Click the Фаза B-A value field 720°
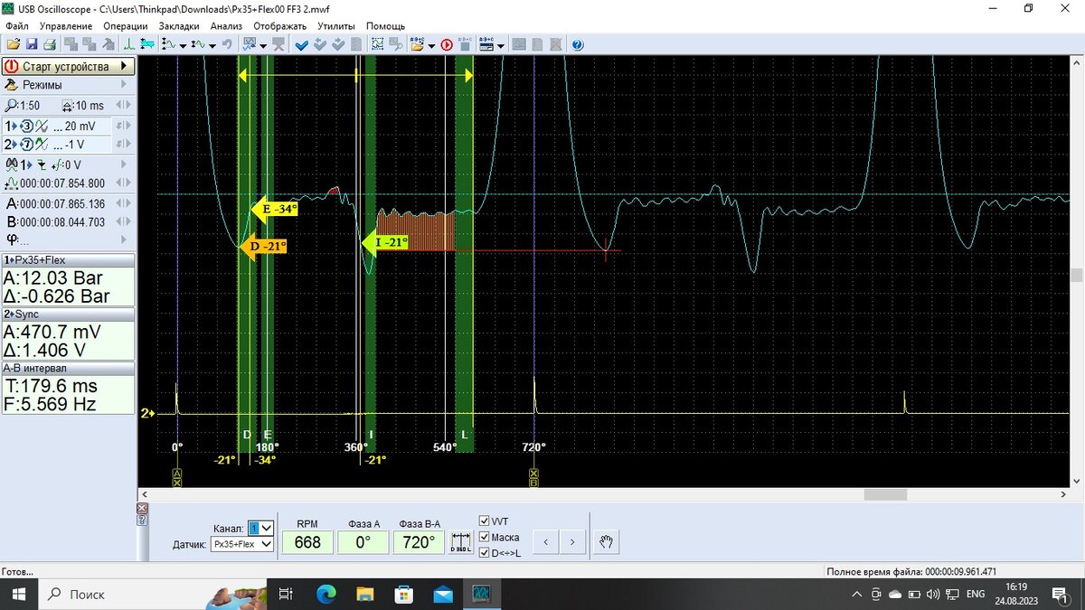Screen dimensions: 1085x610 (420, 543)
